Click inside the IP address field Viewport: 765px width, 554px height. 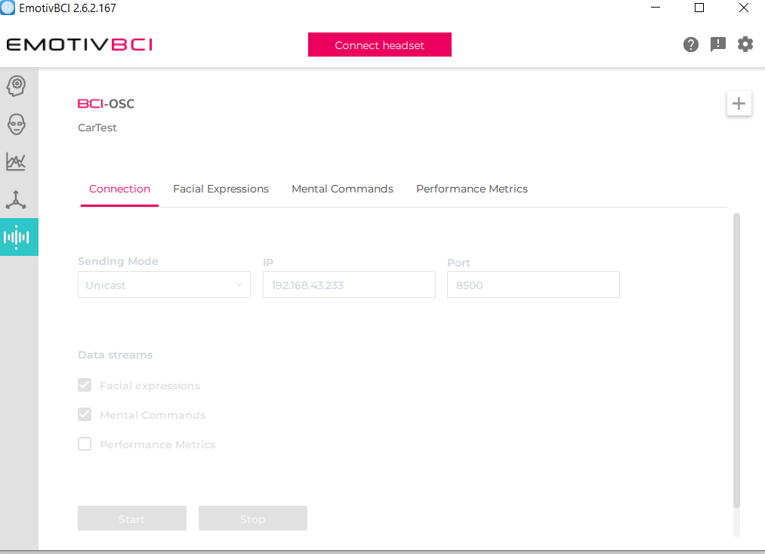[x=348, y=285]
